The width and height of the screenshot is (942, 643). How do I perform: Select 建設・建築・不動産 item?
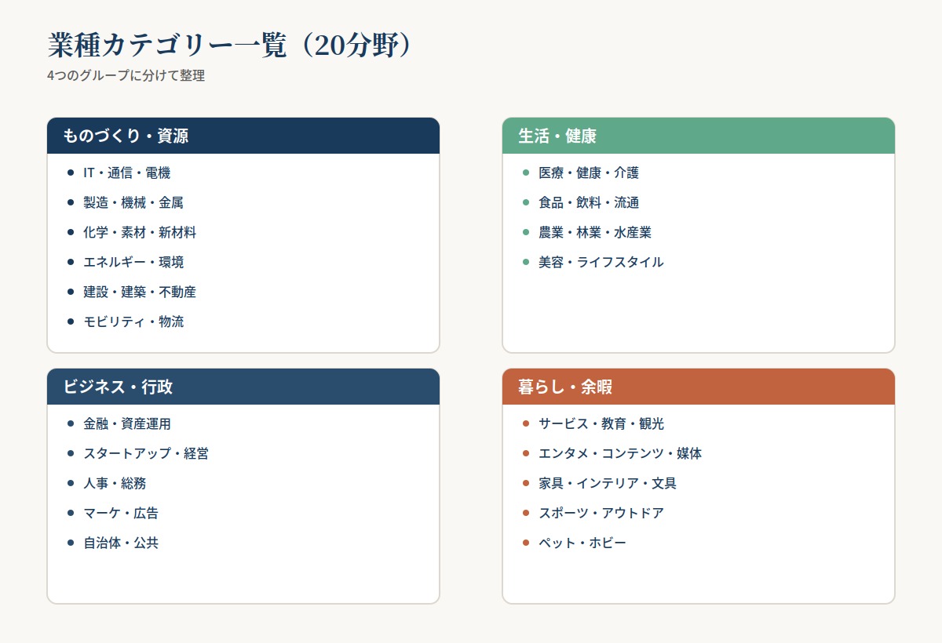(x=140, y=292)
